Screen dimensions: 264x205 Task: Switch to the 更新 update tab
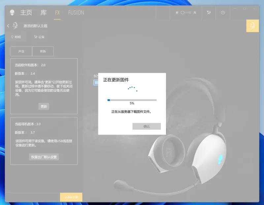[44, 51]
